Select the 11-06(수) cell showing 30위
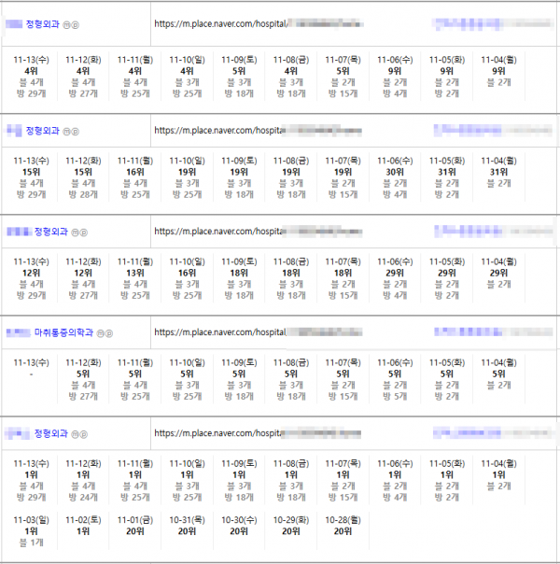 [x=395, y=172]
